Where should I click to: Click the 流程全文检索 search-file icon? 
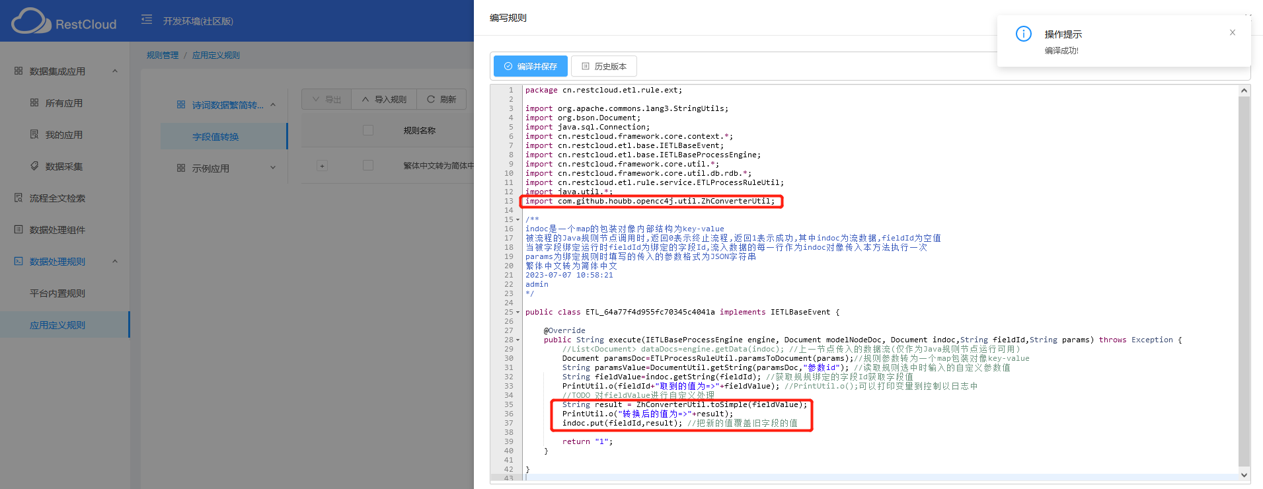[x=19, y=198]
